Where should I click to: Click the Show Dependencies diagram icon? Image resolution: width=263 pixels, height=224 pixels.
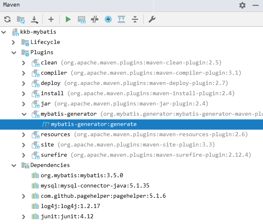121,19
